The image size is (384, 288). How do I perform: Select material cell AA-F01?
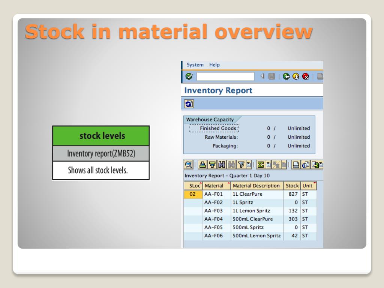pos(217,194)
